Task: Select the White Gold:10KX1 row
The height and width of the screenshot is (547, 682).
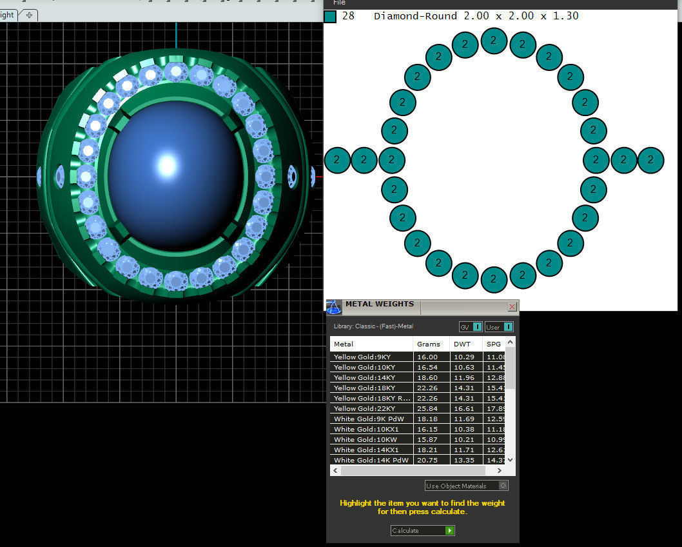Action: [418, 429]
